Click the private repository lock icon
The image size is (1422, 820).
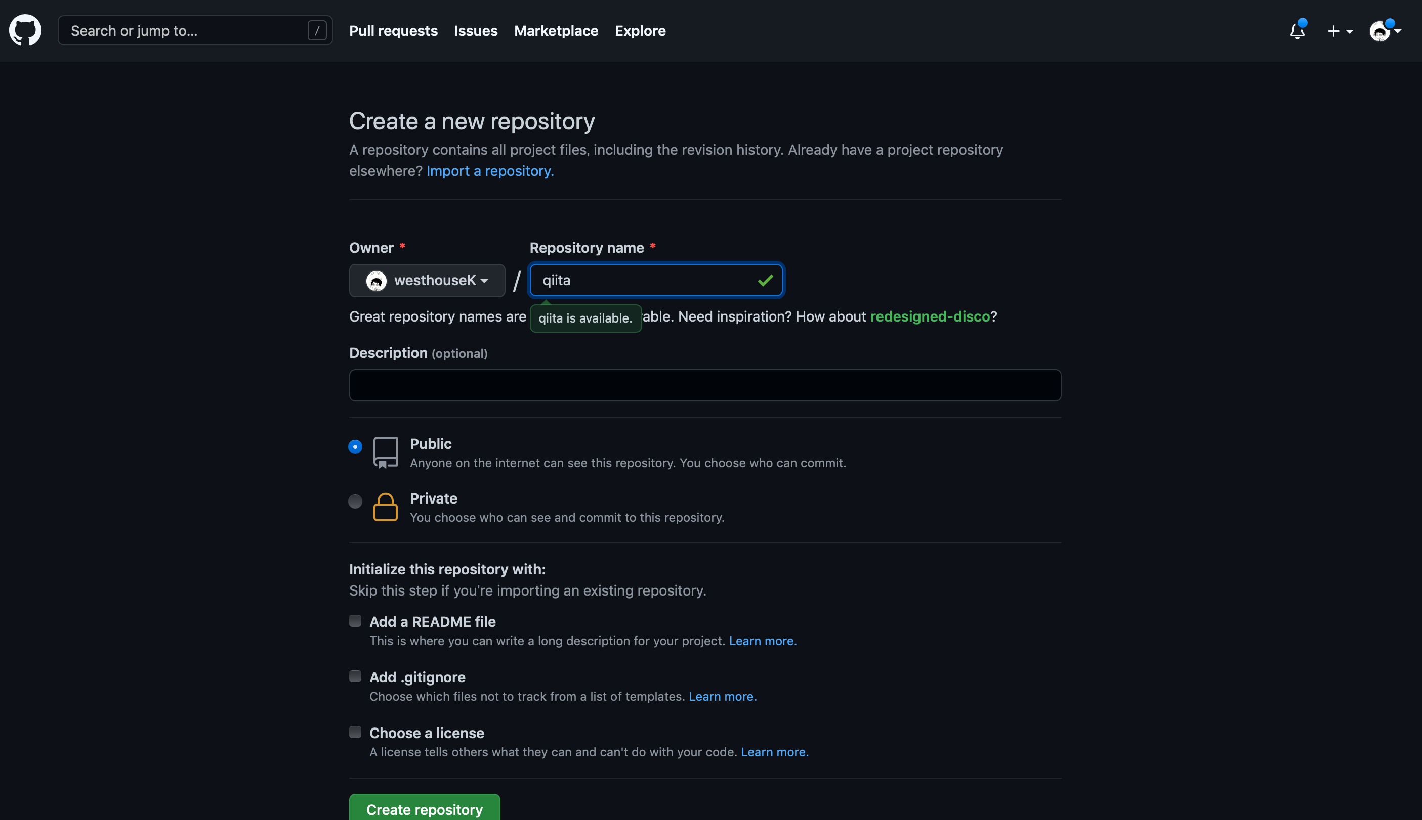(386, 507)
